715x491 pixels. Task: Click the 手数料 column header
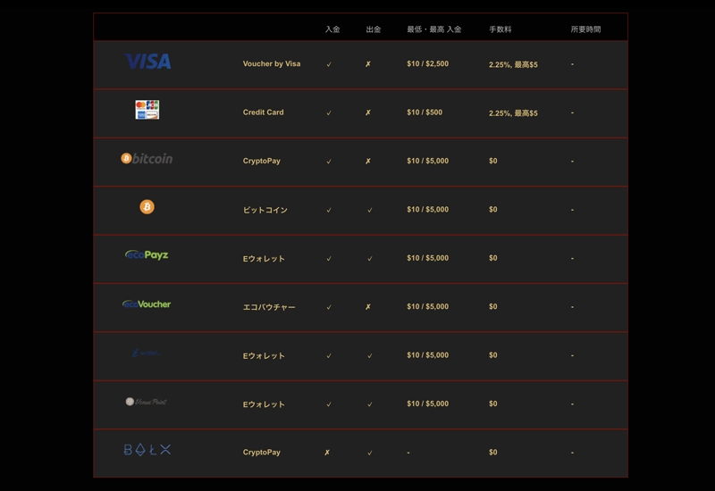tap(500, 29)
